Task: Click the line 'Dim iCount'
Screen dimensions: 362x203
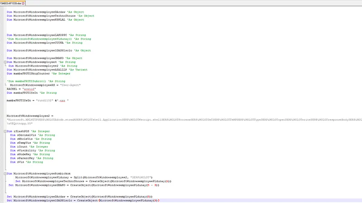Action: click(29, 147)
